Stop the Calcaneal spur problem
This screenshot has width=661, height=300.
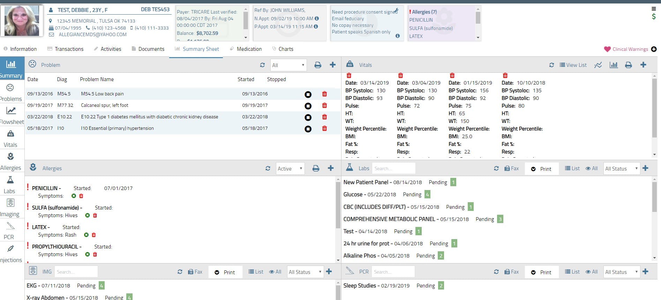308,106
